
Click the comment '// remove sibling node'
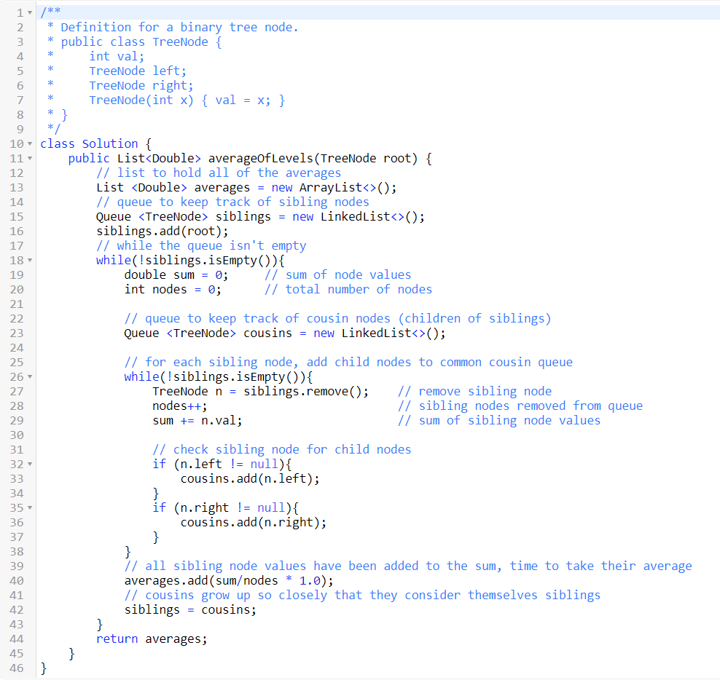pyautogui.click(x=475, y=391)
